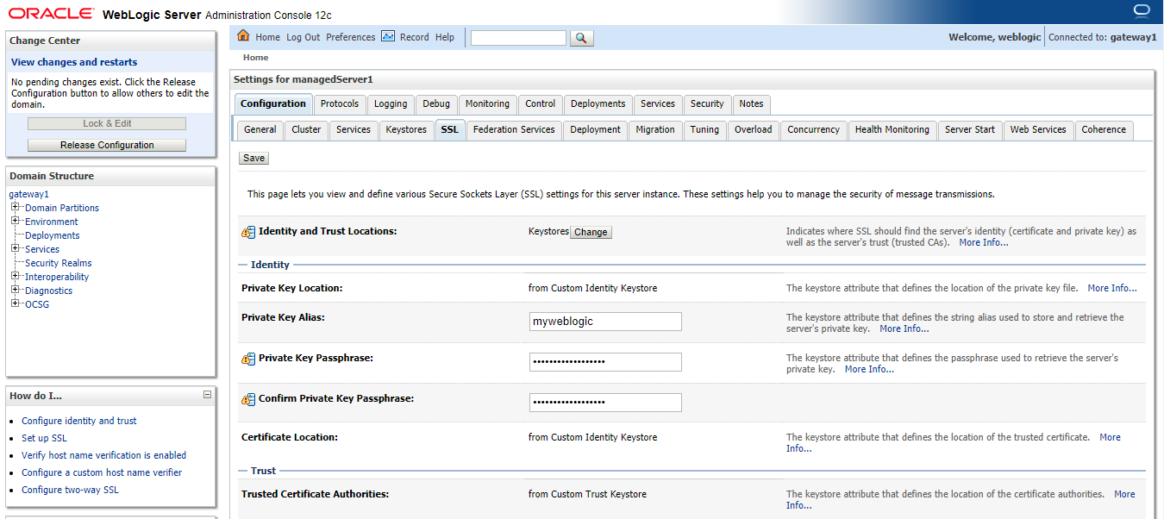Collapse the How do I panel

(x=207, y=395)
